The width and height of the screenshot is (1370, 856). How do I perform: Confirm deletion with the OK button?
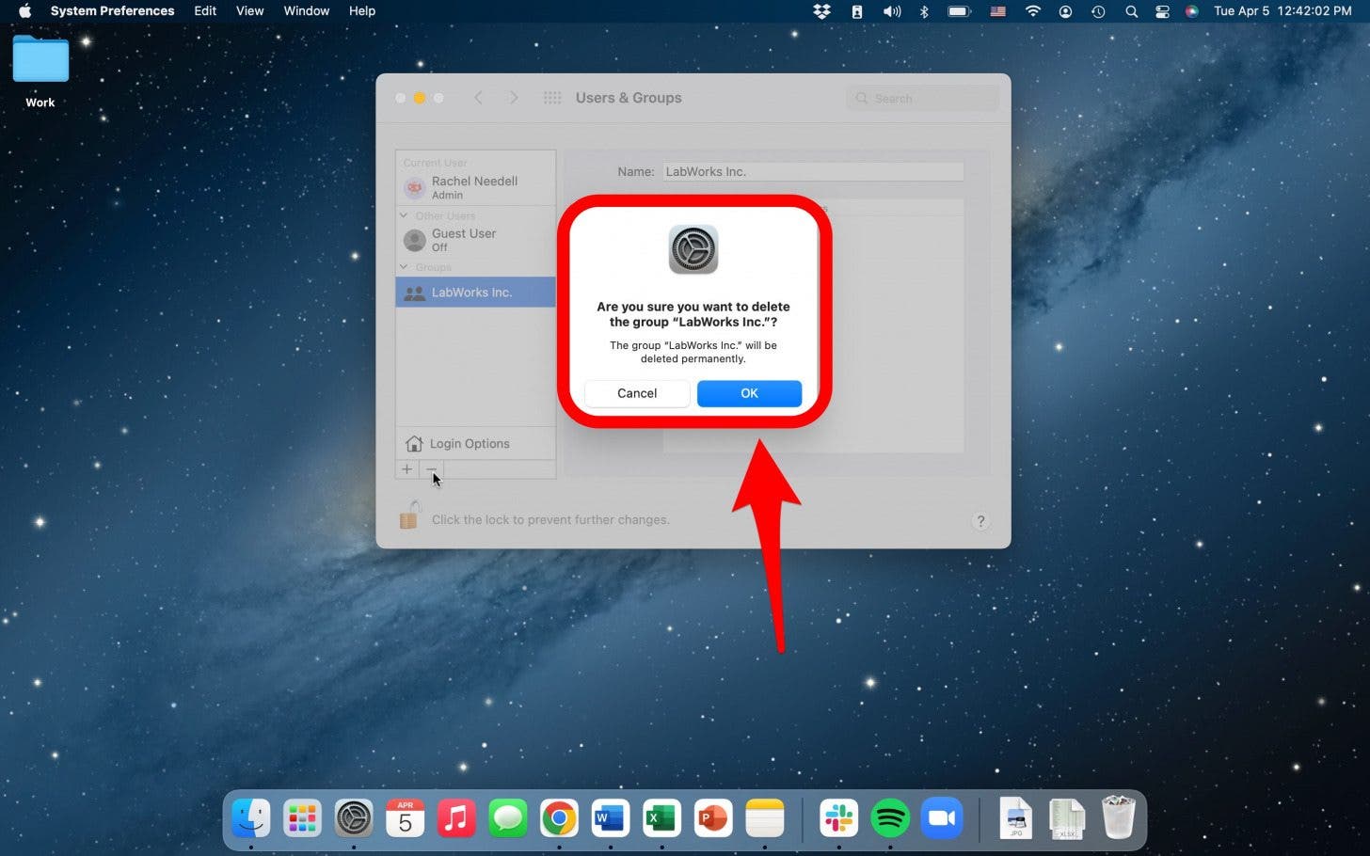(x=749, y=393)
